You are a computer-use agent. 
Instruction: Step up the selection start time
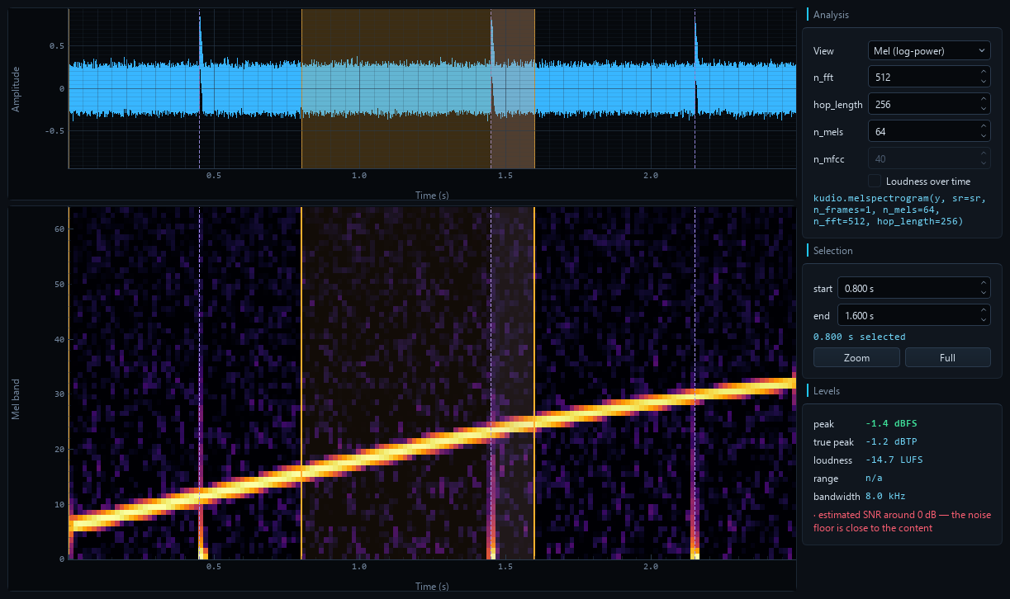(x=983, y=283)
